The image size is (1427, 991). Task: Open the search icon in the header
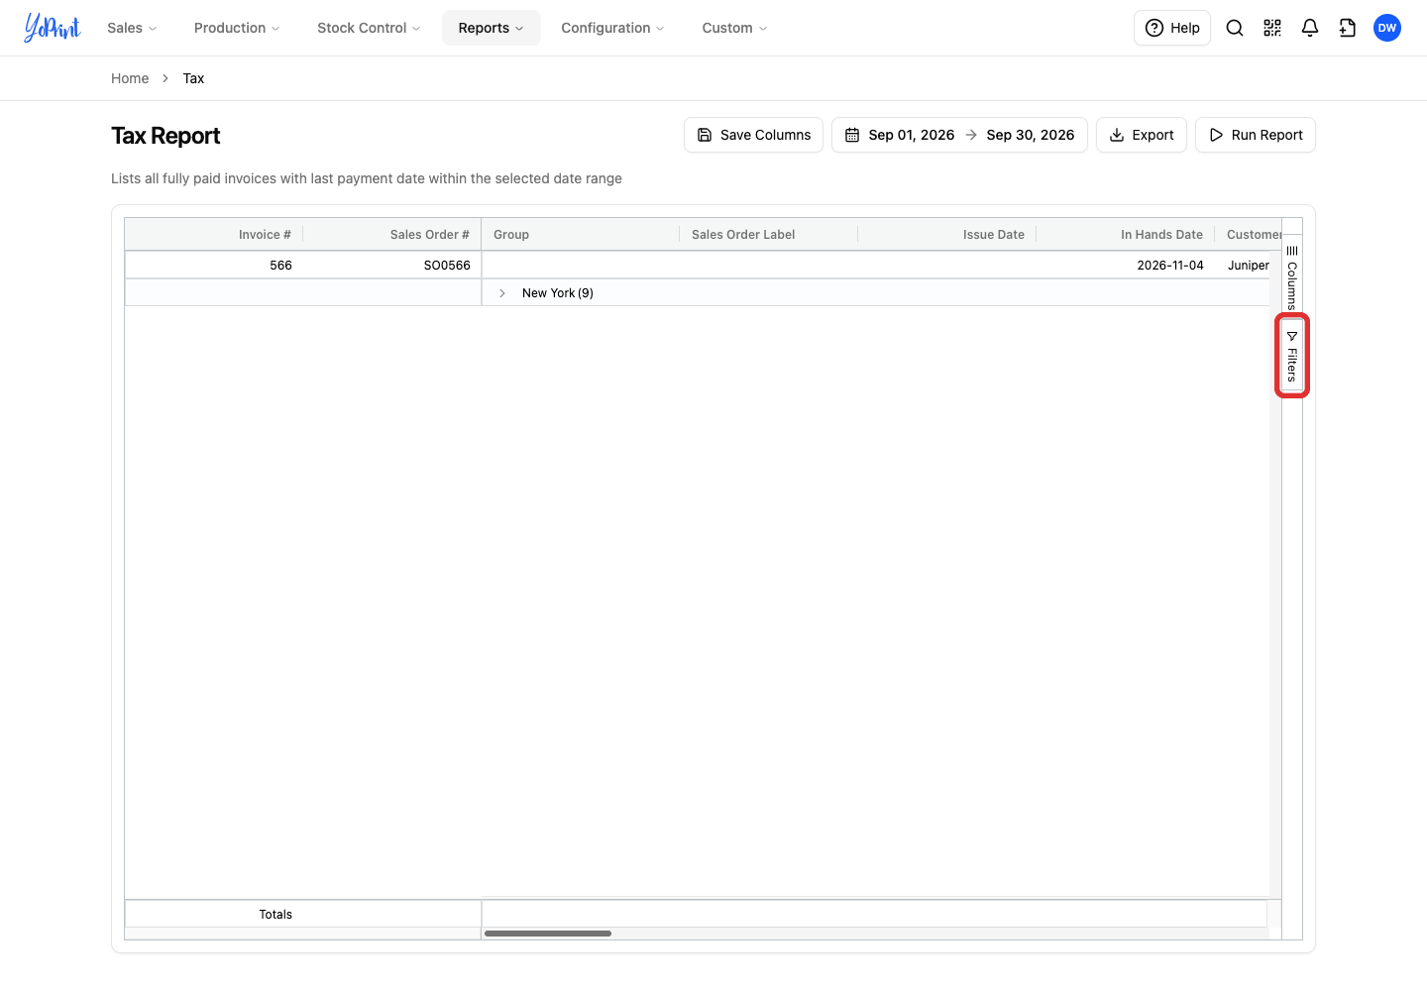point(1235,28)
